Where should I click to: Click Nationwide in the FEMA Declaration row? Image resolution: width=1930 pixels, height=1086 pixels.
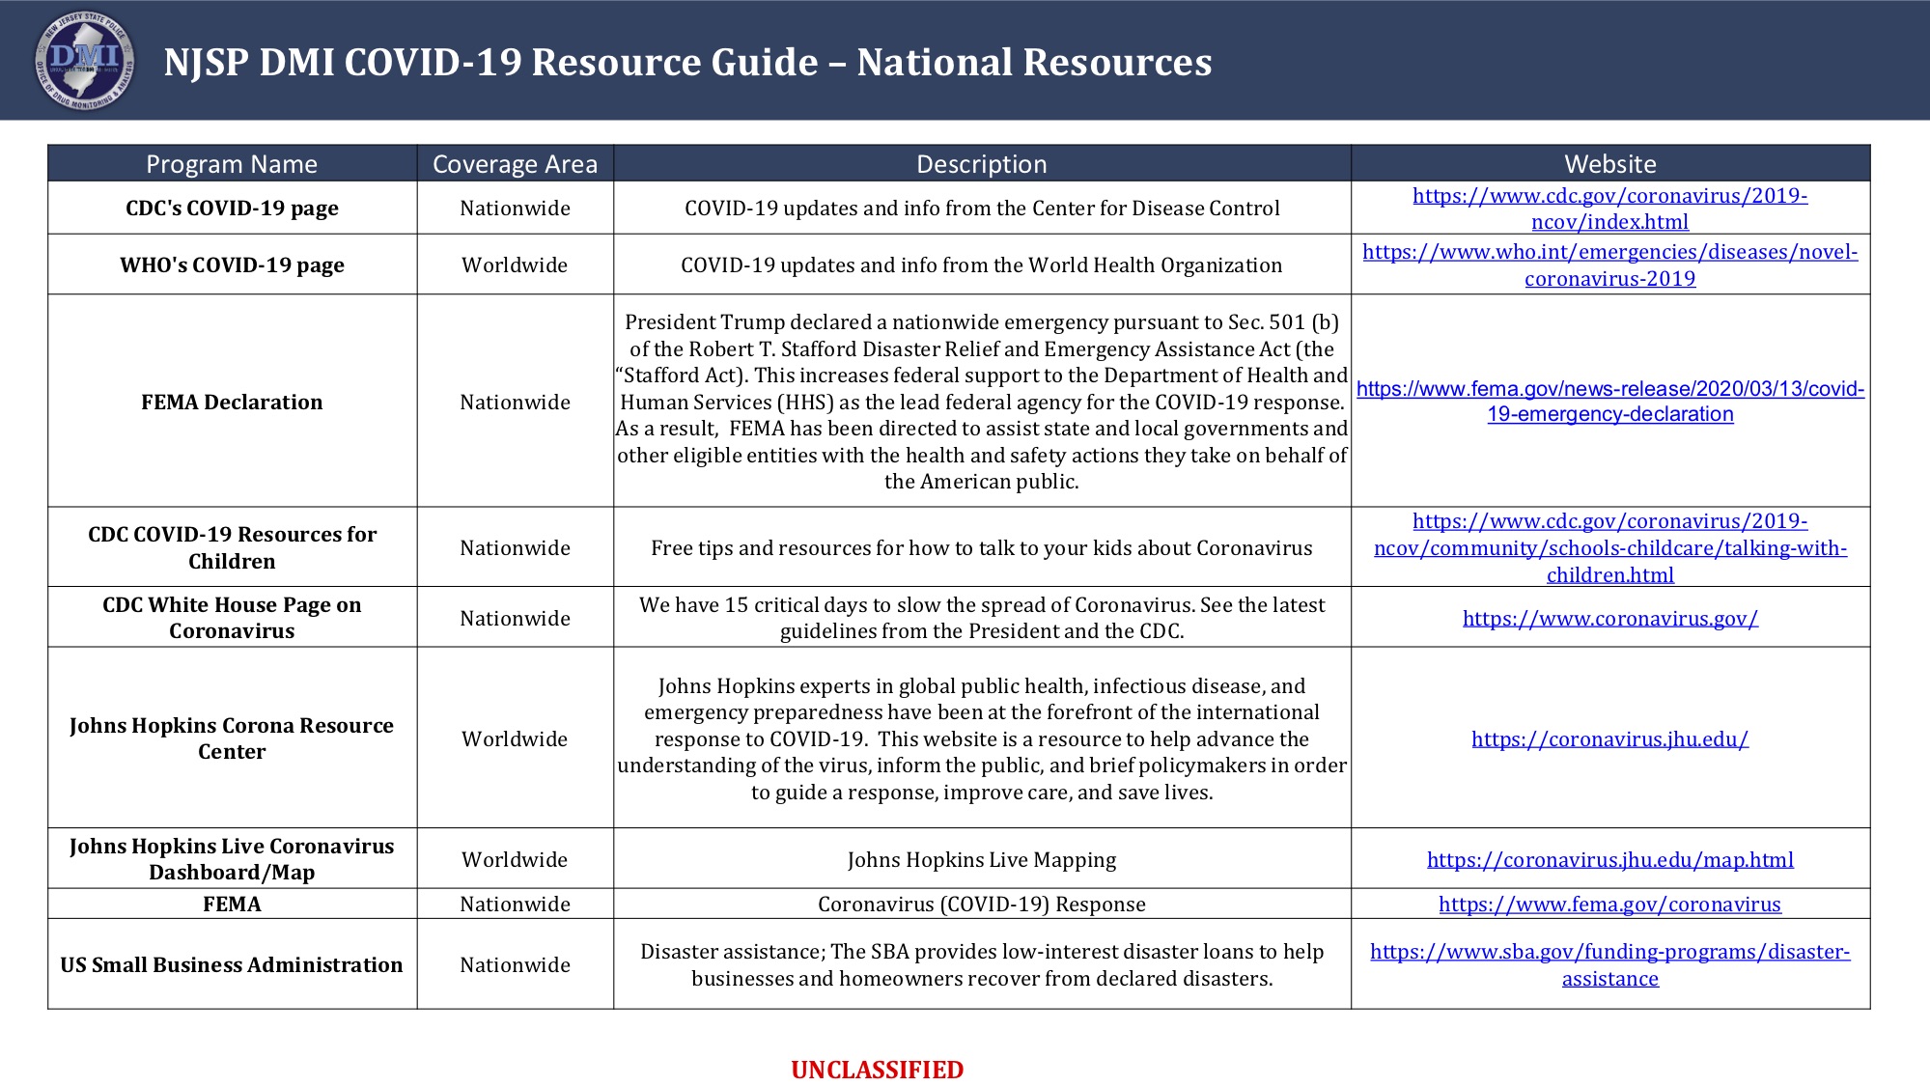(x=515, y=402)
